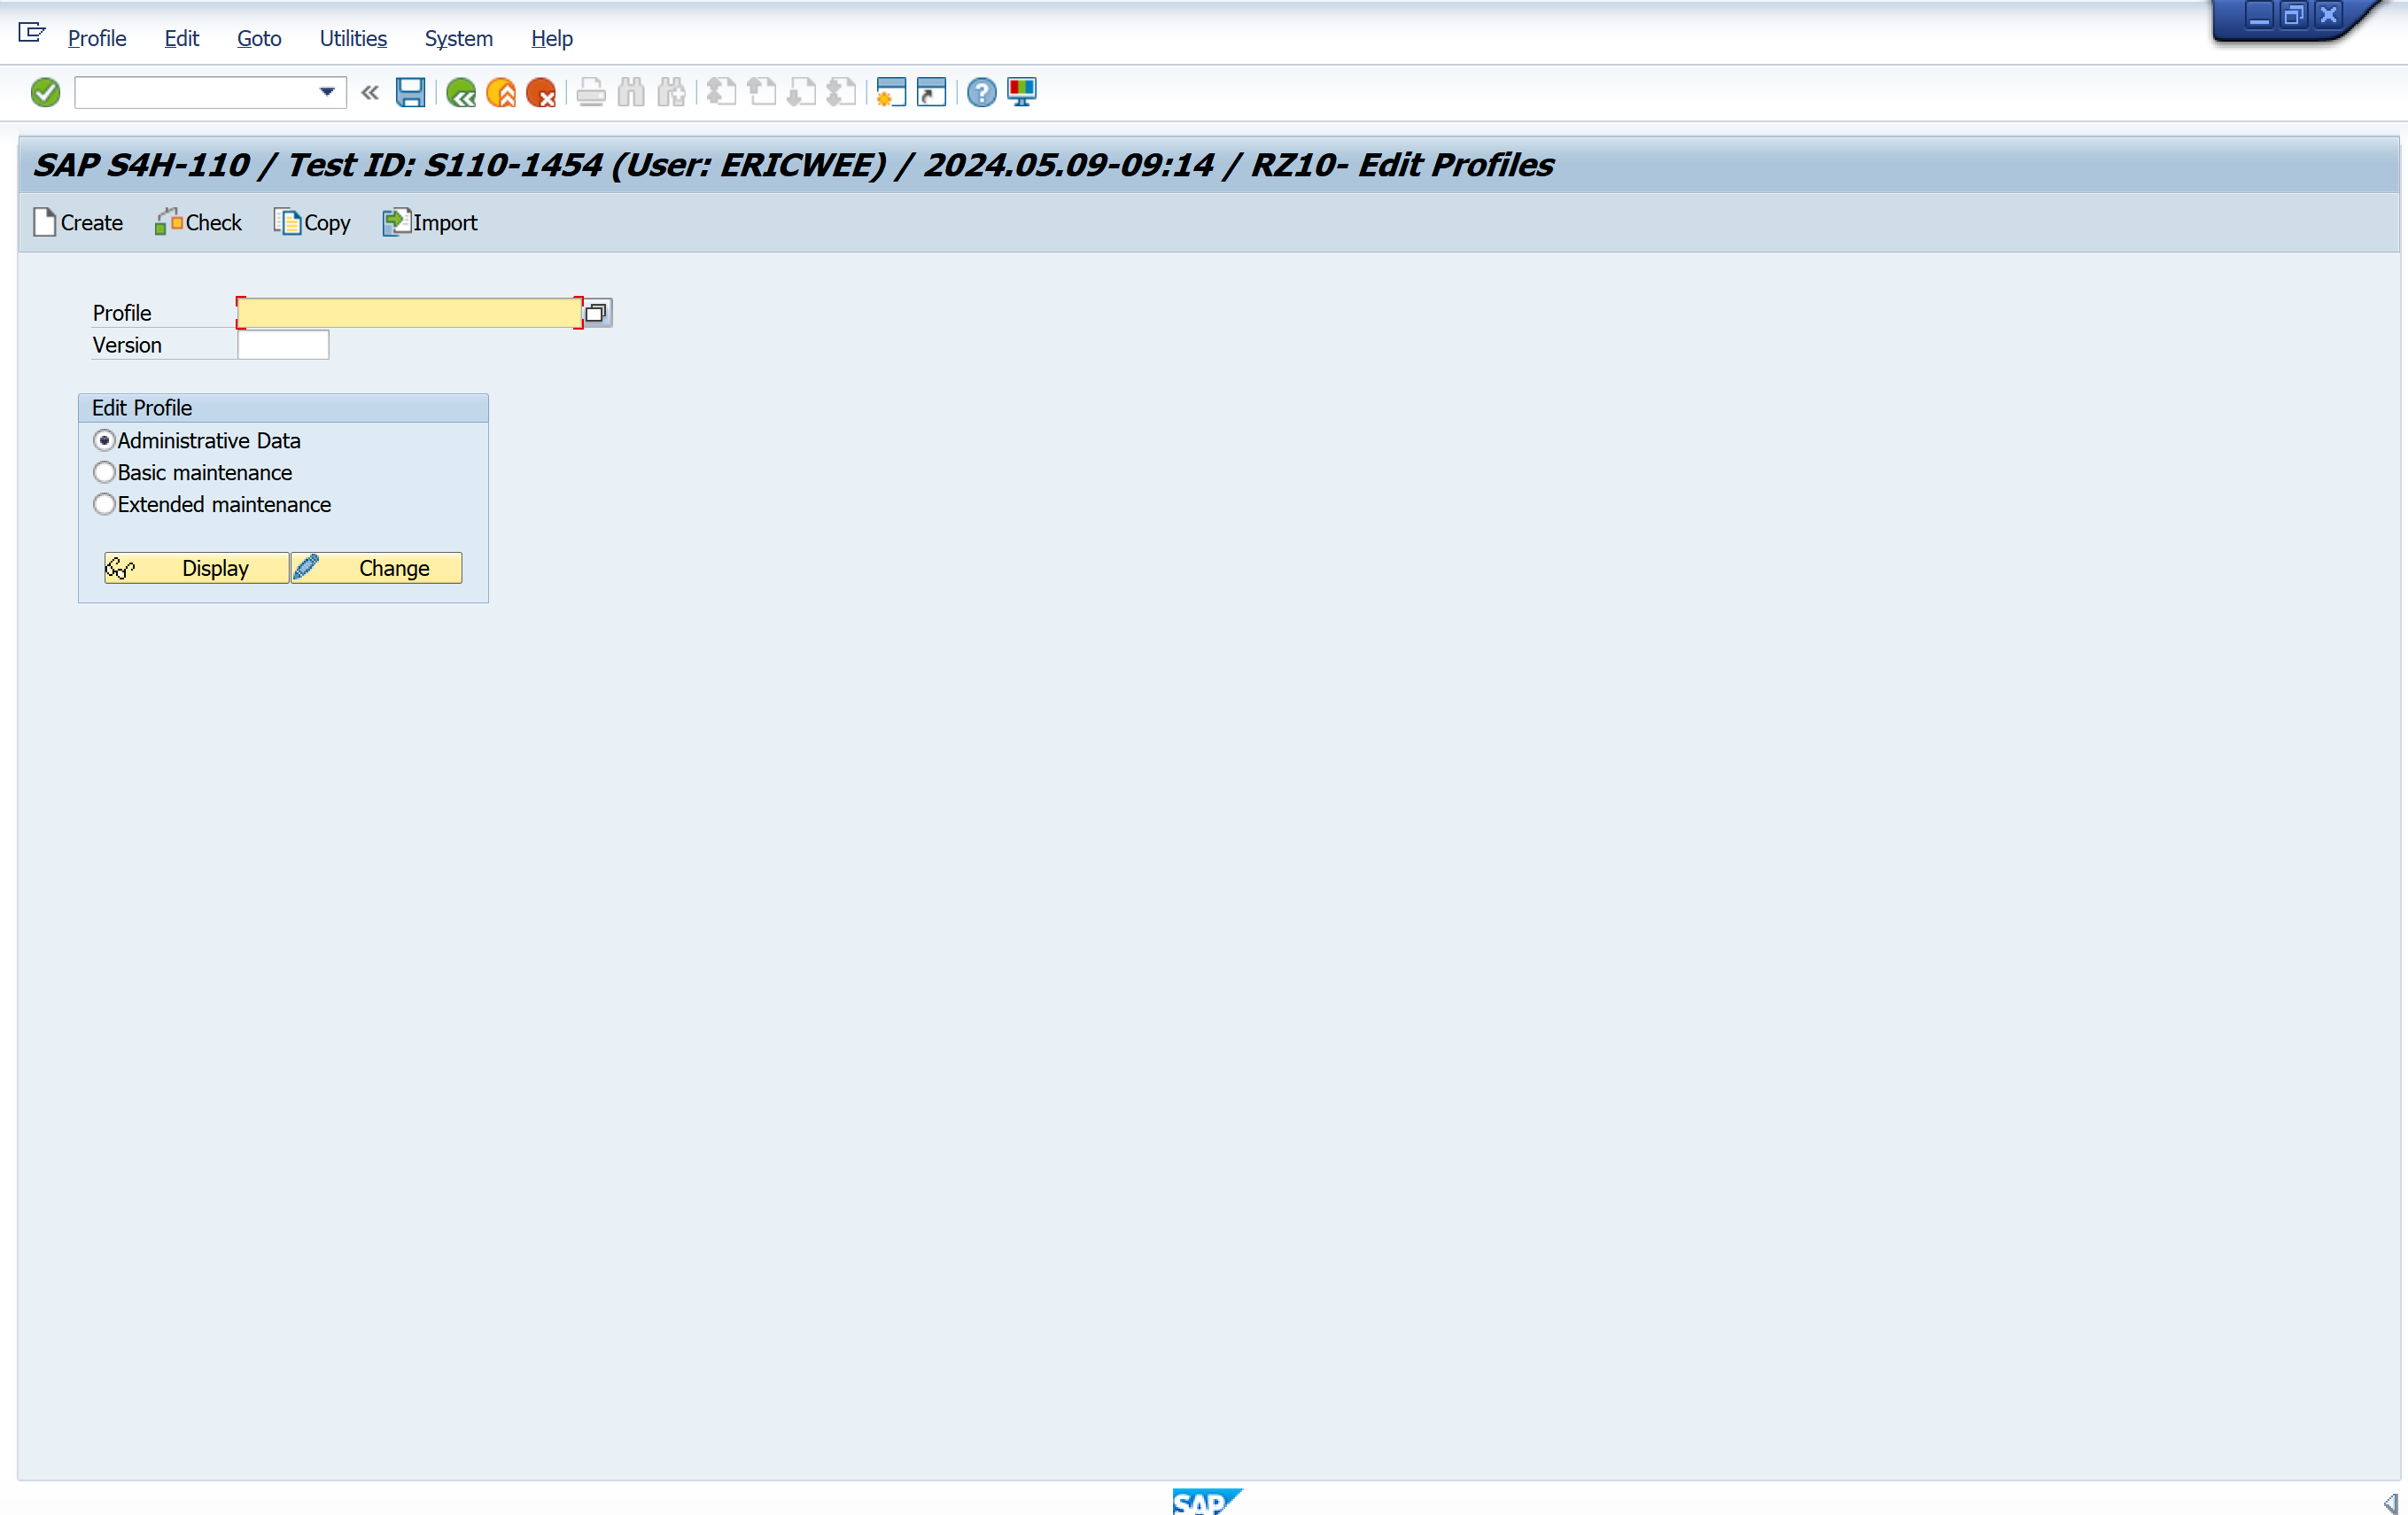Click the Change button
Viewport: 2408px width, 1515px height.
[x=377, y=568]
